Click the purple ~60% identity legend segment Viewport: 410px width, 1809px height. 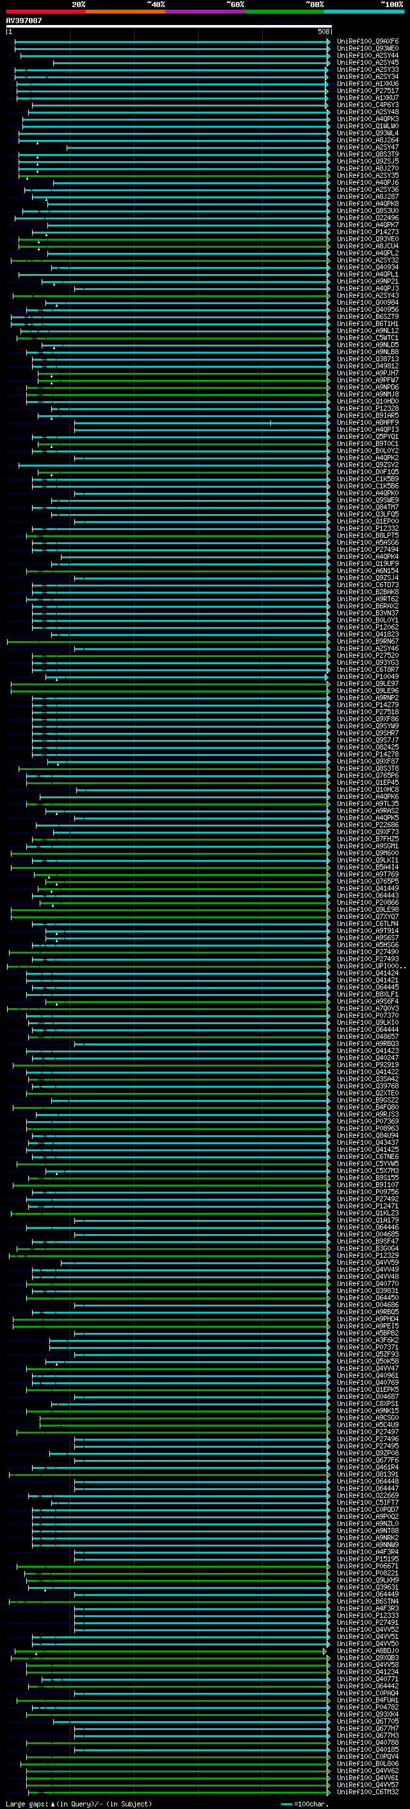(x=204, y=12)
